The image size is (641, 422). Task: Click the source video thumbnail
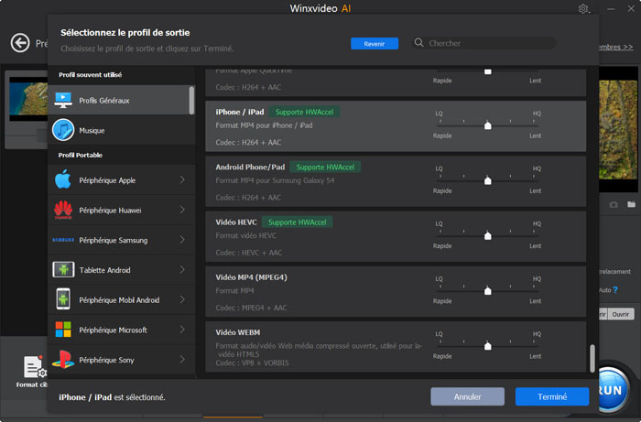coord(28,99)
